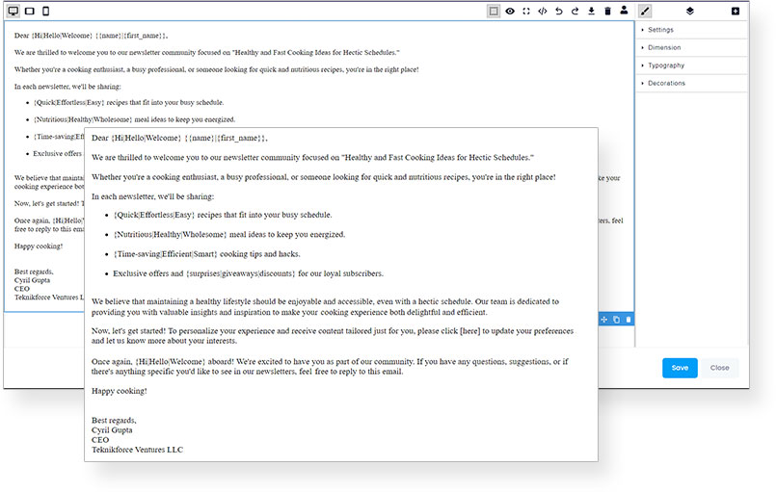Click the undo arrow icon

559,11
